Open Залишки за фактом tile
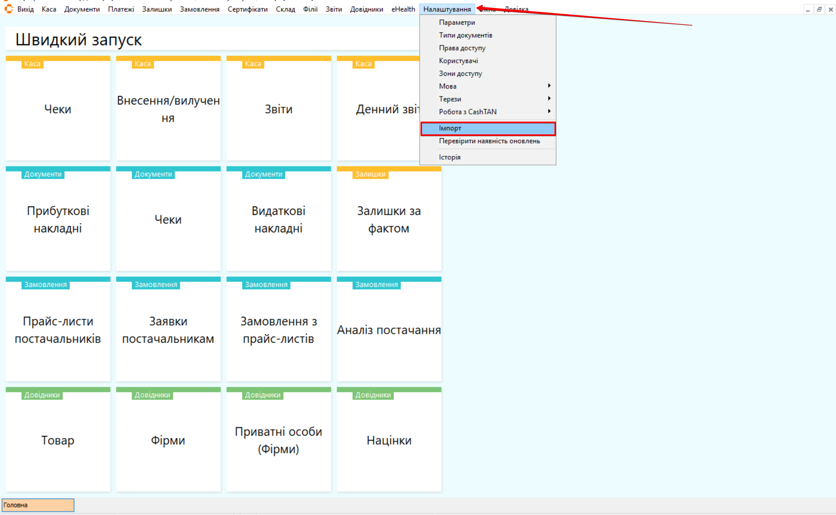Image resolution: width=836 pixels, height=515 pixels. click(x=389, y=219)
